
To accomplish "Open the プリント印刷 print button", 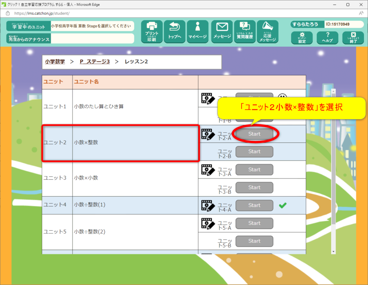I will point(152,31).
